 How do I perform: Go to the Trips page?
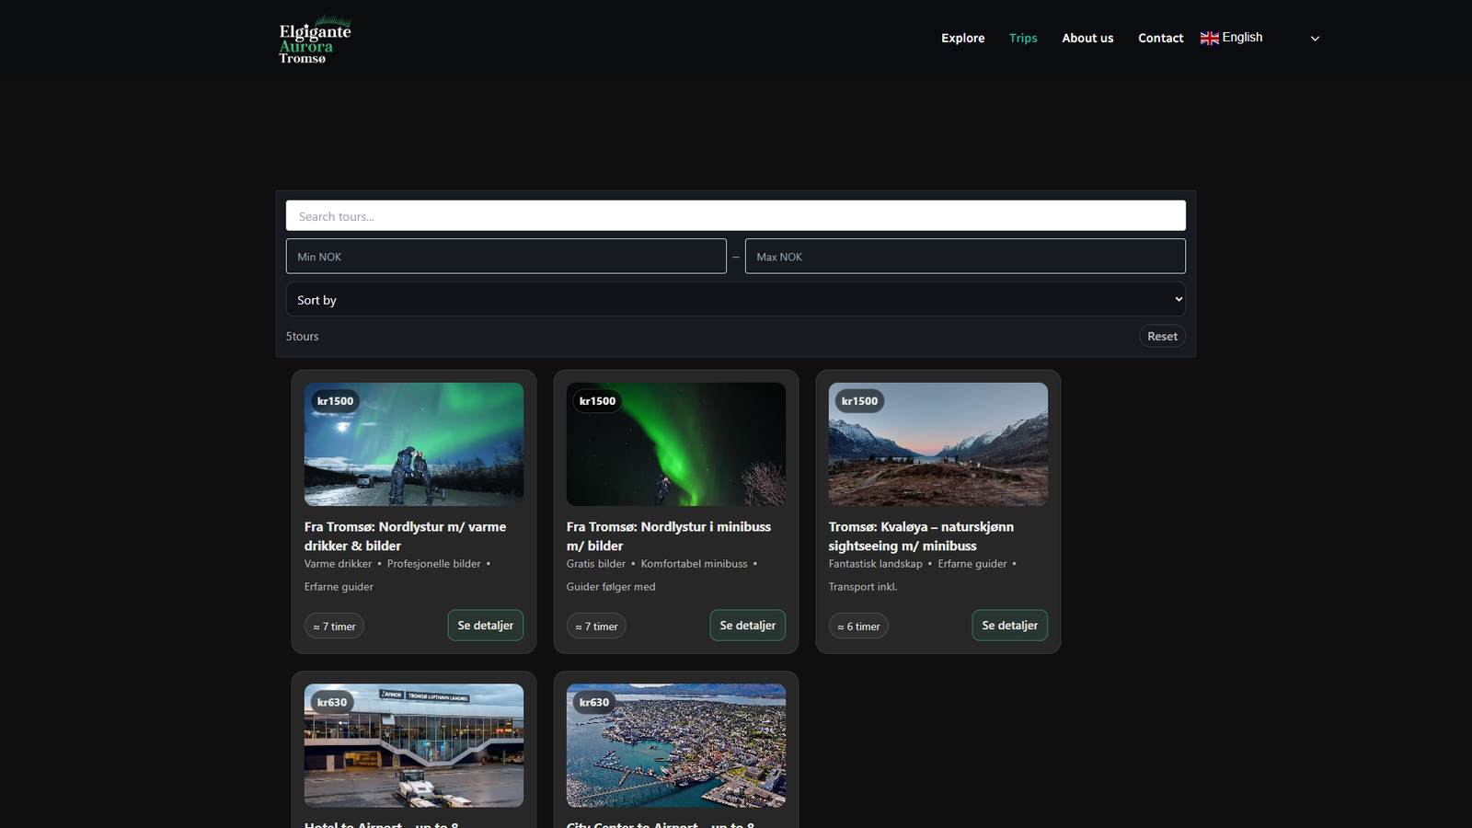point(1022,38)
